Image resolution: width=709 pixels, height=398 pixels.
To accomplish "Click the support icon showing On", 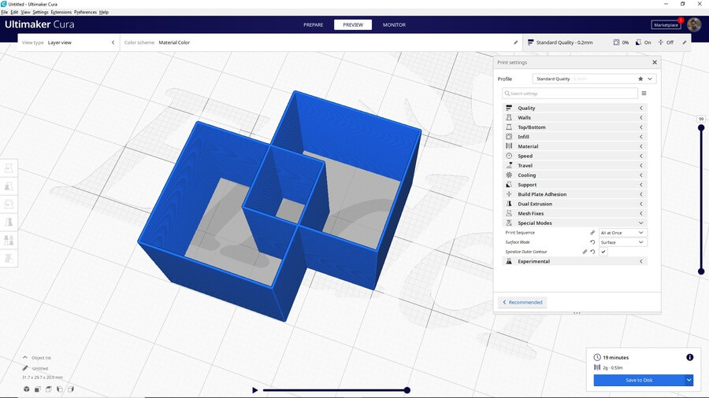I will 638,42.
